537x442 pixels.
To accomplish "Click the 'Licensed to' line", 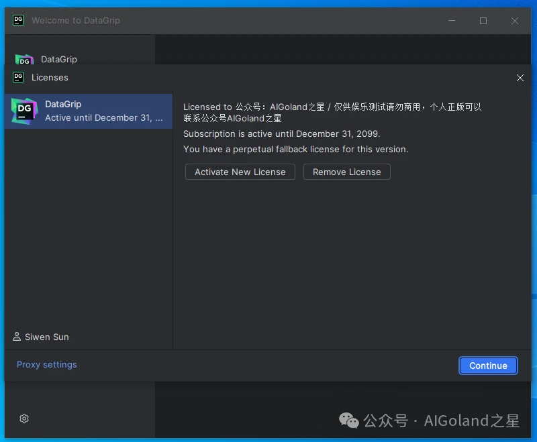I will coord(332,107).
